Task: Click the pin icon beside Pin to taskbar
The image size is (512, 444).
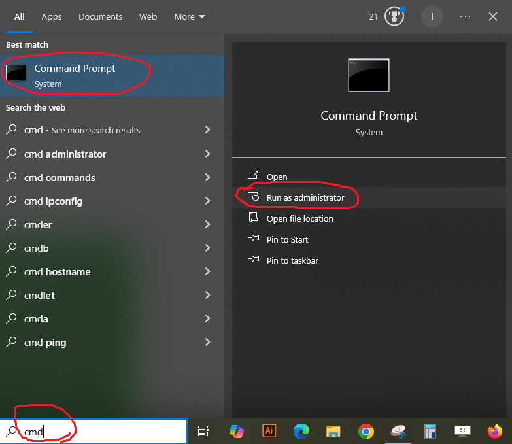Action: [253, 259]
